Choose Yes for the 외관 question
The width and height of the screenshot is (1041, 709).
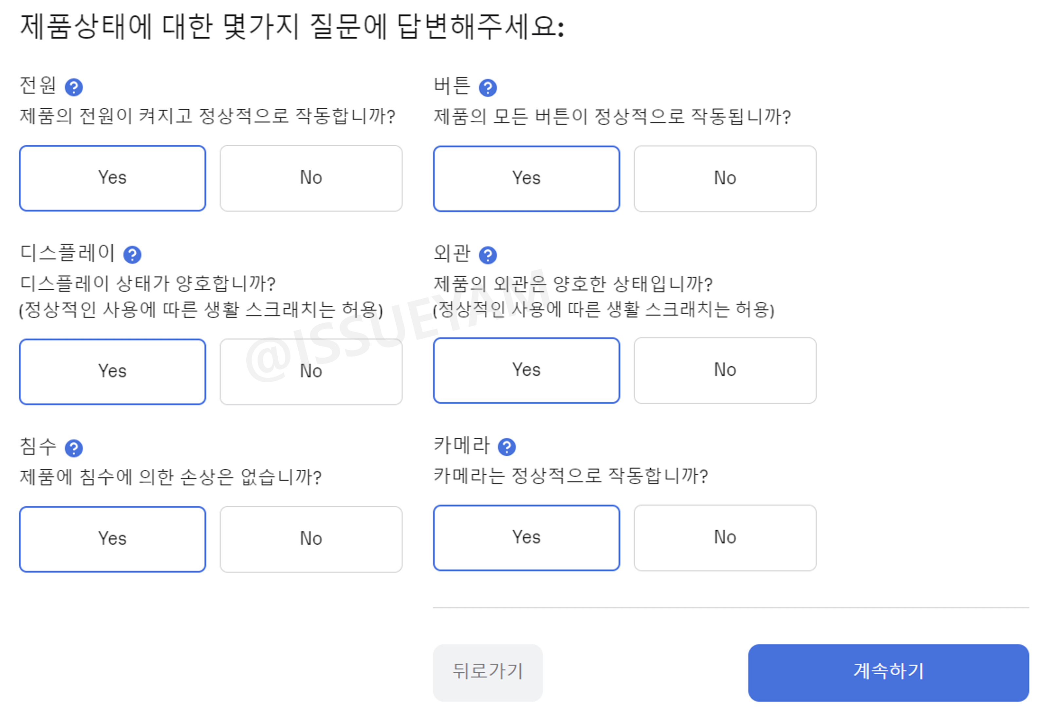pos(526,370)
